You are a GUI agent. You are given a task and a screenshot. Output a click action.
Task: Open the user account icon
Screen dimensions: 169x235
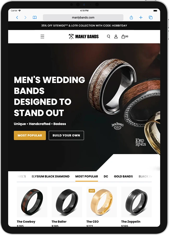click(116, 36)
